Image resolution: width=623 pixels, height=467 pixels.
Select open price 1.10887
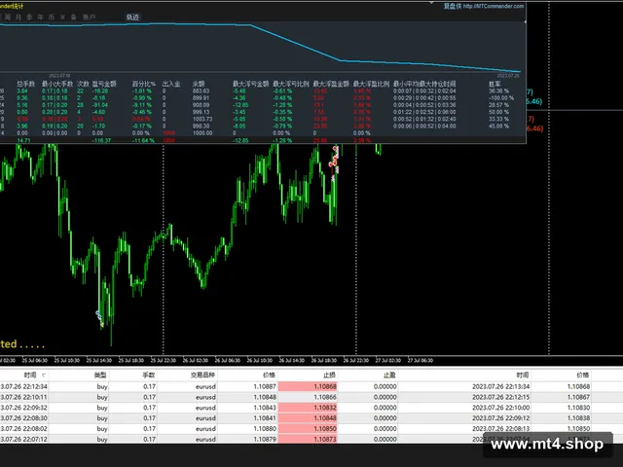click(265, 386)
